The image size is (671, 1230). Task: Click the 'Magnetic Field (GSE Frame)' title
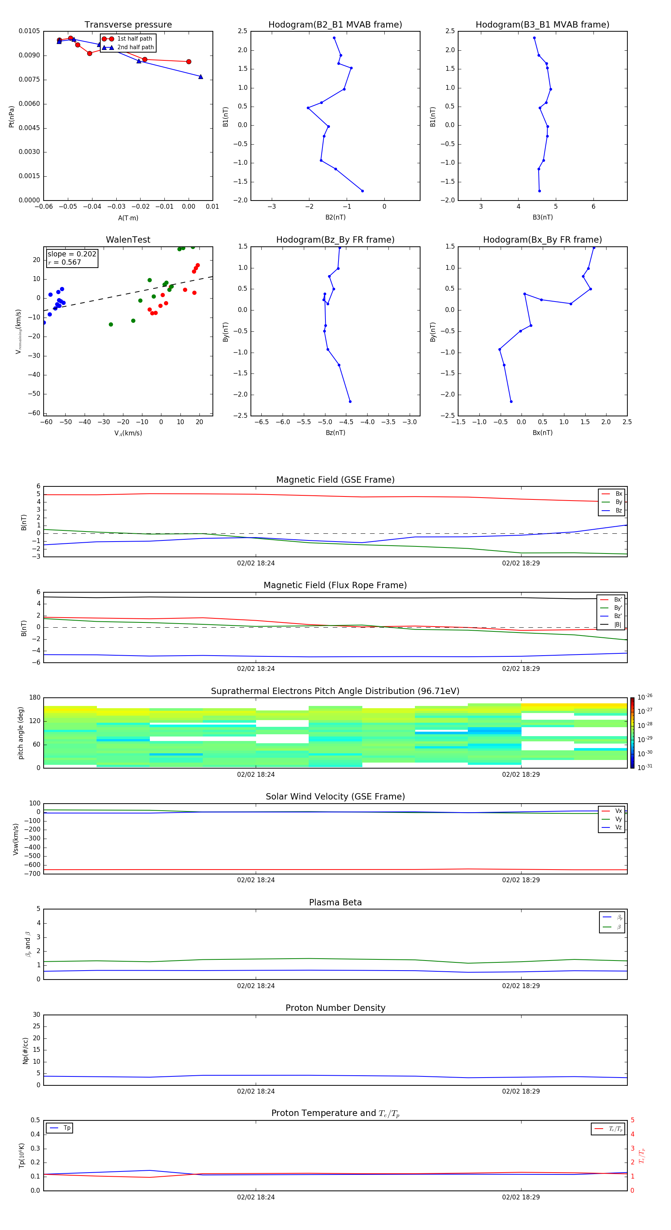tap(335, 480)
